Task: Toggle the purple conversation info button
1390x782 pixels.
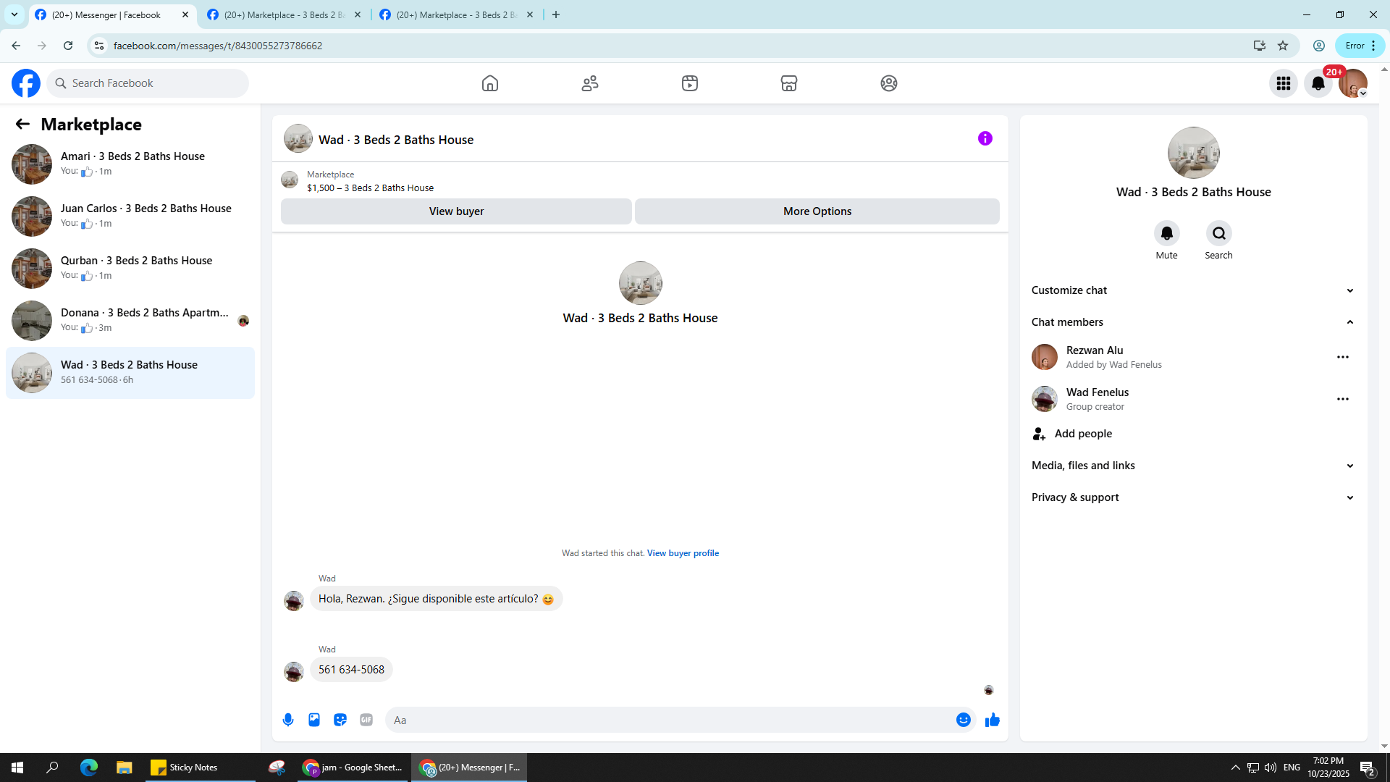Action: tap(985, 138)
